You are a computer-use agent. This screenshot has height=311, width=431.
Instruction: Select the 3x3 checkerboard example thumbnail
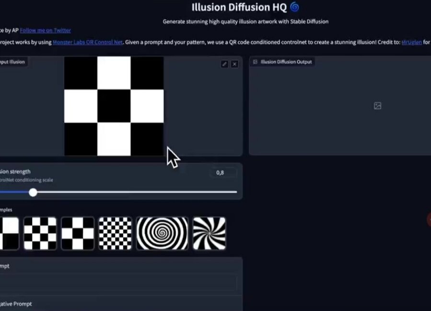(x=78, y=233)
